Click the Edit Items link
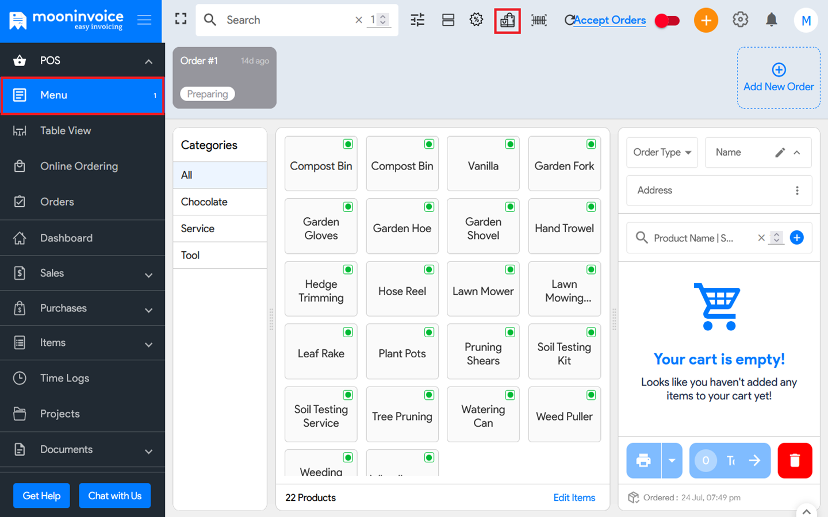The image size is (828, 517). (x=574, y=497)
